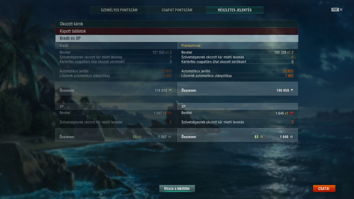Image resolution: width=354 pixels, height=199 pixels.
Task: Click the gold star icon beside 55
Action: pos(140,137)
